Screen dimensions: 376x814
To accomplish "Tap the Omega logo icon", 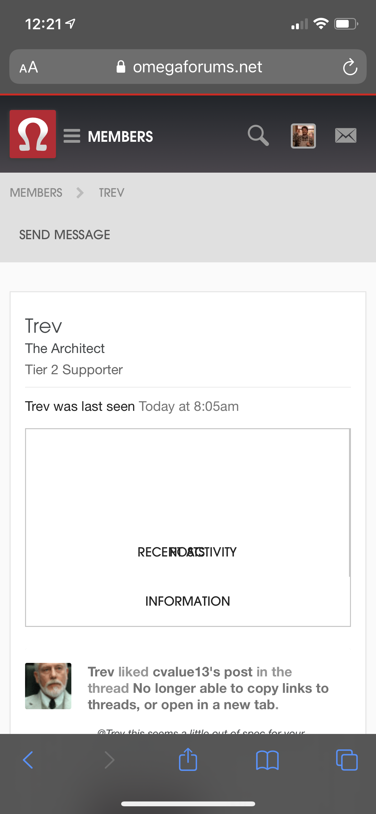I will pos(33,134).
